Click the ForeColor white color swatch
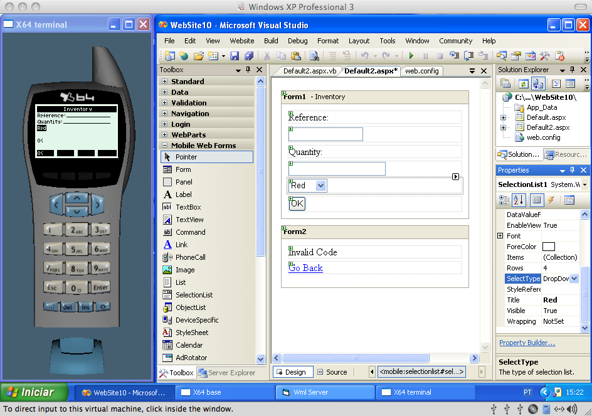Viewport: 592px width, 416px height. pos(549,247)
